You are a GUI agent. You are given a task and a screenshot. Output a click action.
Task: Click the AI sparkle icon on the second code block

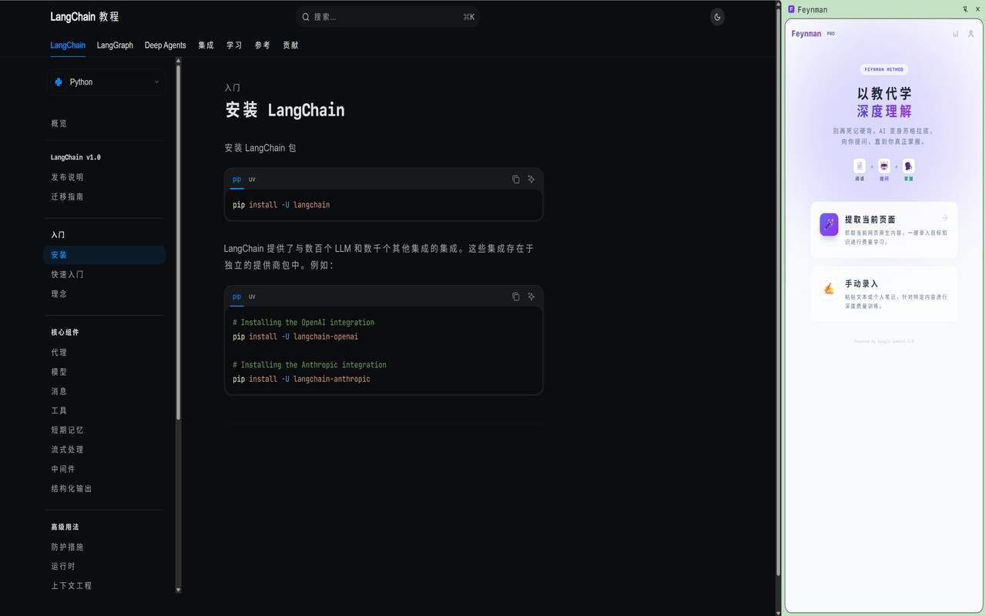pyautogui.click(x=531, y=296)
